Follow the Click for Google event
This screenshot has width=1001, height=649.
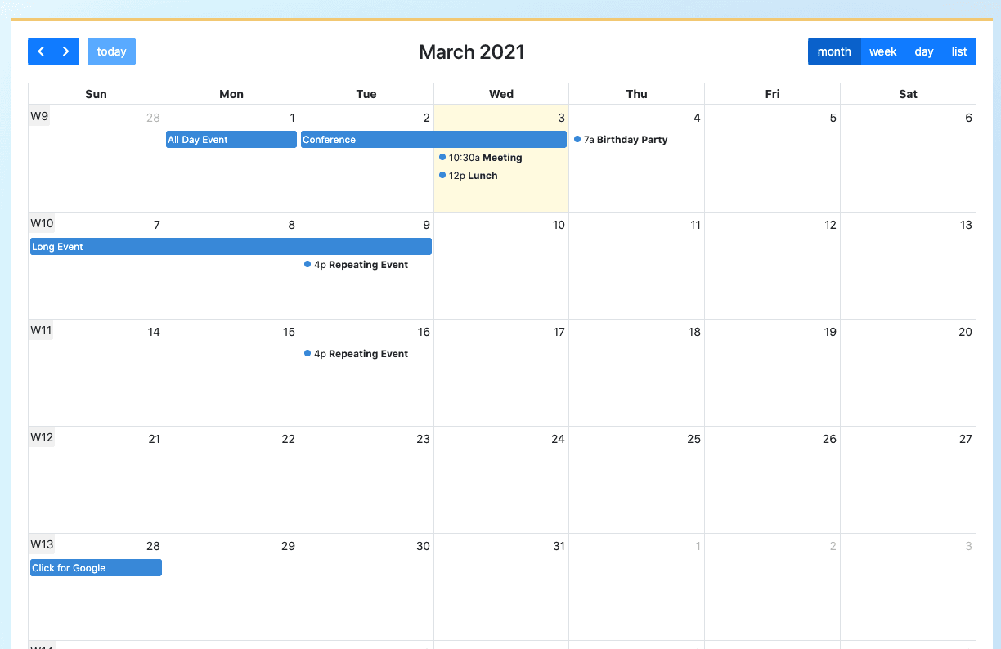(96, 568)
